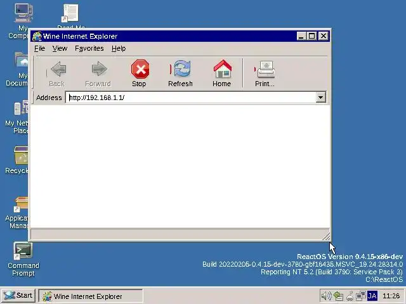Image resolution: width=406 pixels, height=304 pixels.
Task: Expand the Address bar dropdown arrow
Action: 320,98
